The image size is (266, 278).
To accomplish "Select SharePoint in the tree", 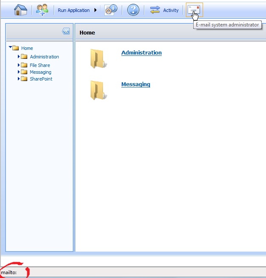I will [x=41, y=79].
